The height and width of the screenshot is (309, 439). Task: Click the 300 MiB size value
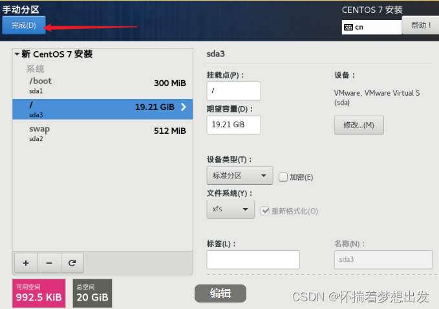[x=170, y=83]
